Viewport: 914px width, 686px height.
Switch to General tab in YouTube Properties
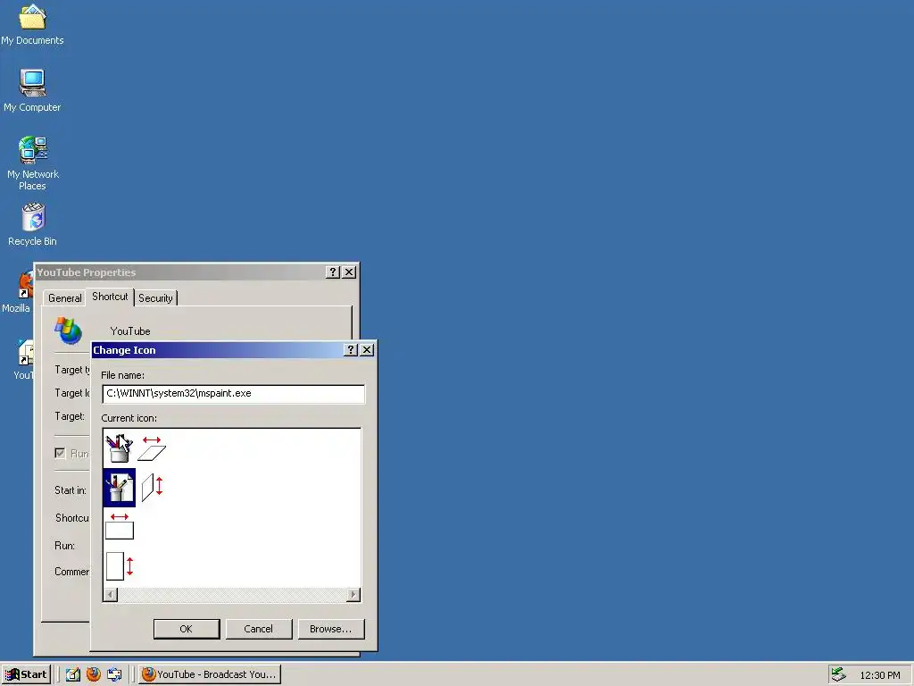(64, 298)
